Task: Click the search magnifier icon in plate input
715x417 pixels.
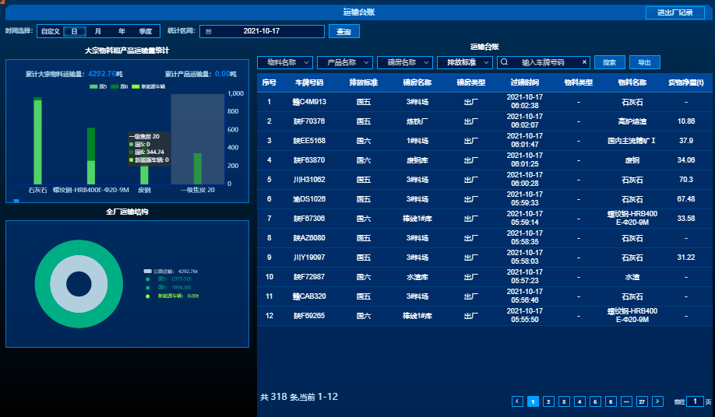Action: pyautogui.click(x=505, y=62)
